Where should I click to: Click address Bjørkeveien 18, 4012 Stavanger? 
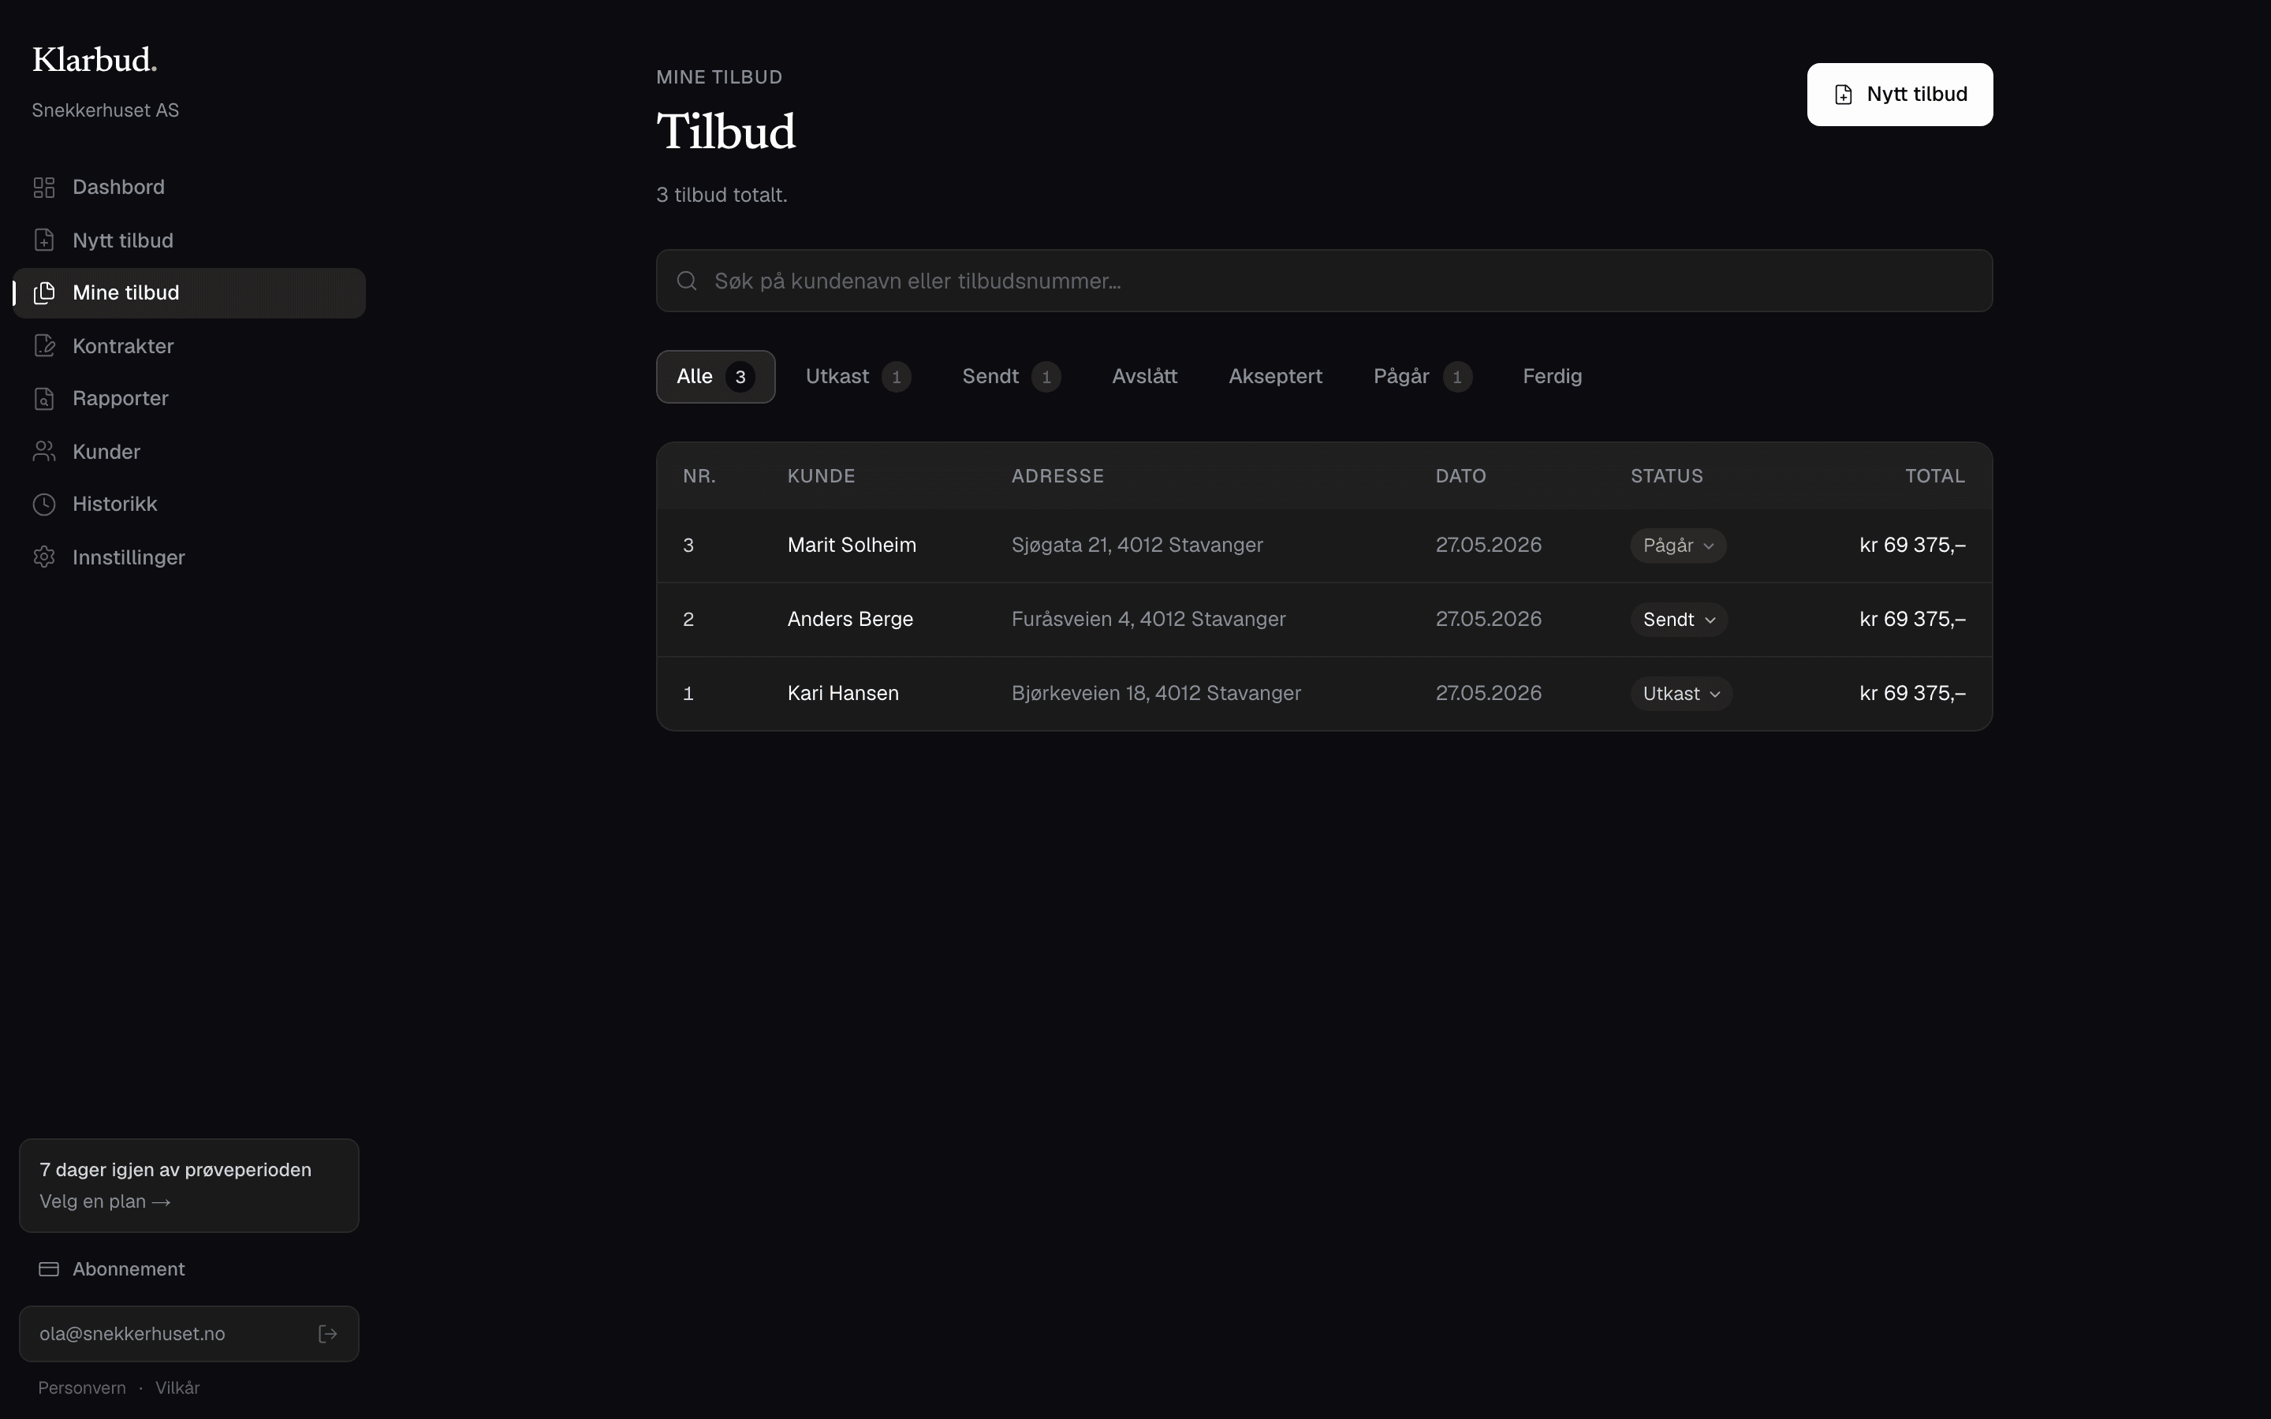[x=1155, y=694]
